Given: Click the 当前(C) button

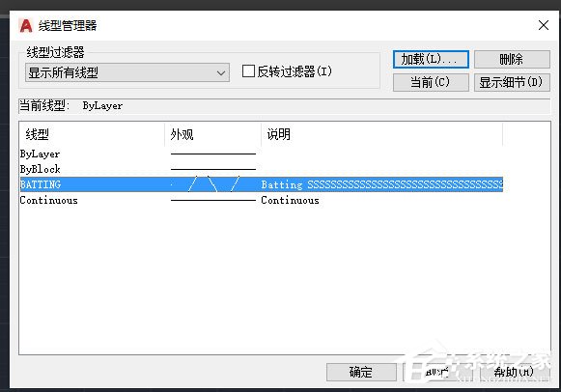Looking at the screenshot, I should click(x=431, y=83).
